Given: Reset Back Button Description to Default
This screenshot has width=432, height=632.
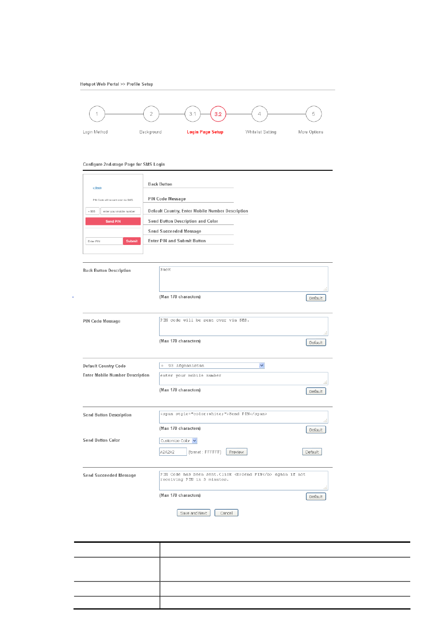Looking at the screenshot, I should point(316,298).
